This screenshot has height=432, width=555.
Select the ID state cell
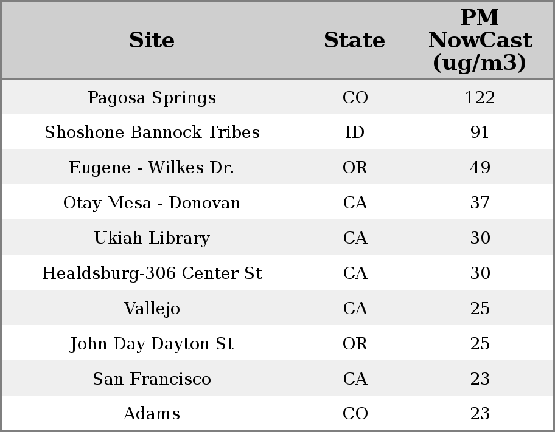(x=355, y=132)
